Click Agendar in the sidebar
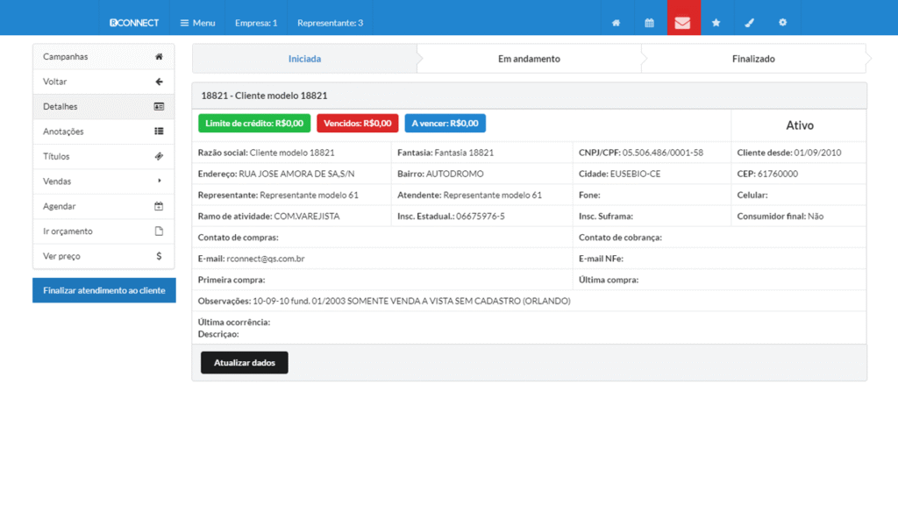Viewport: 898px width, 505px height. 103,206
